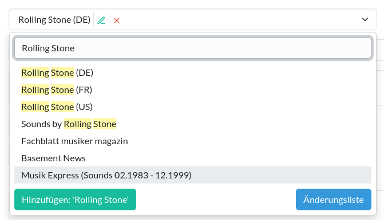Click yellow-highlighted 'Rolling Stone' in Sounds entry

point(90,124)
